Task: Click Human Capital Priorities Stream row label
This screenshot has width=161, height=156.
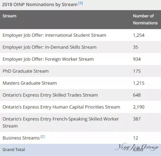Action: click(x=61, y=107)
